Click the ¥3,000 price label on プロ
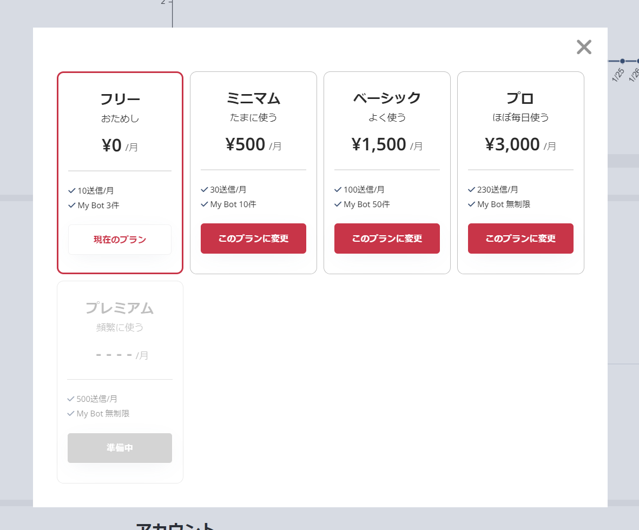The width and height of the screenshot is (639, 530). [512, 144]
